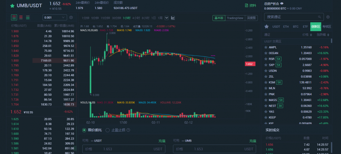Switch to USDT market tab
The image size is (341, 154).
276,27
